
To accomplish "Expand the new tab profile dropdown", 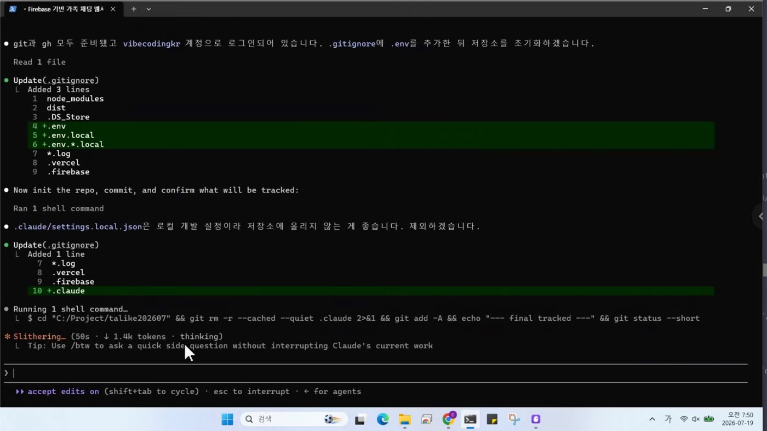I will [148, 9].
